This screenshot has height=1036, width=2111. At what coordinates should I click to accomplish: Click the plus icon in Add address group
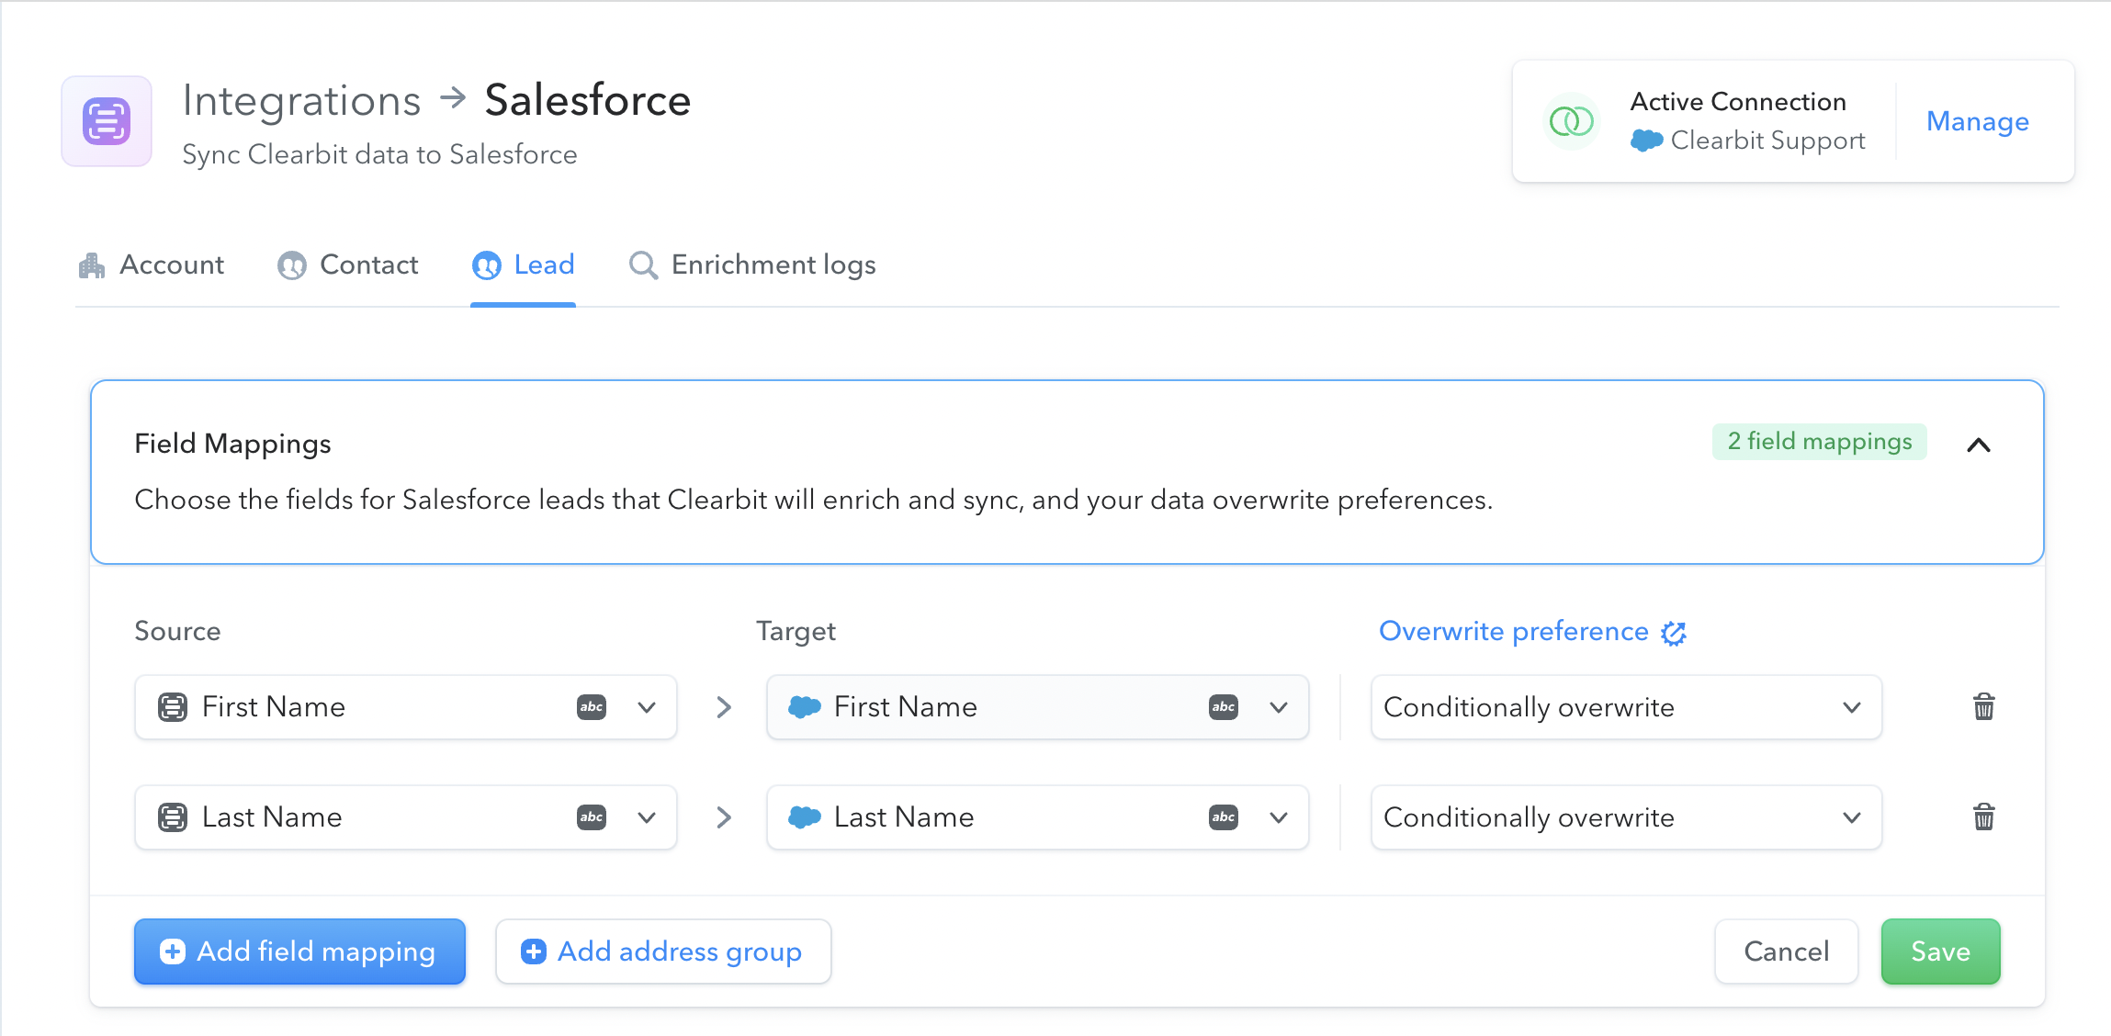pyautogui.click(x=533, y=952)
